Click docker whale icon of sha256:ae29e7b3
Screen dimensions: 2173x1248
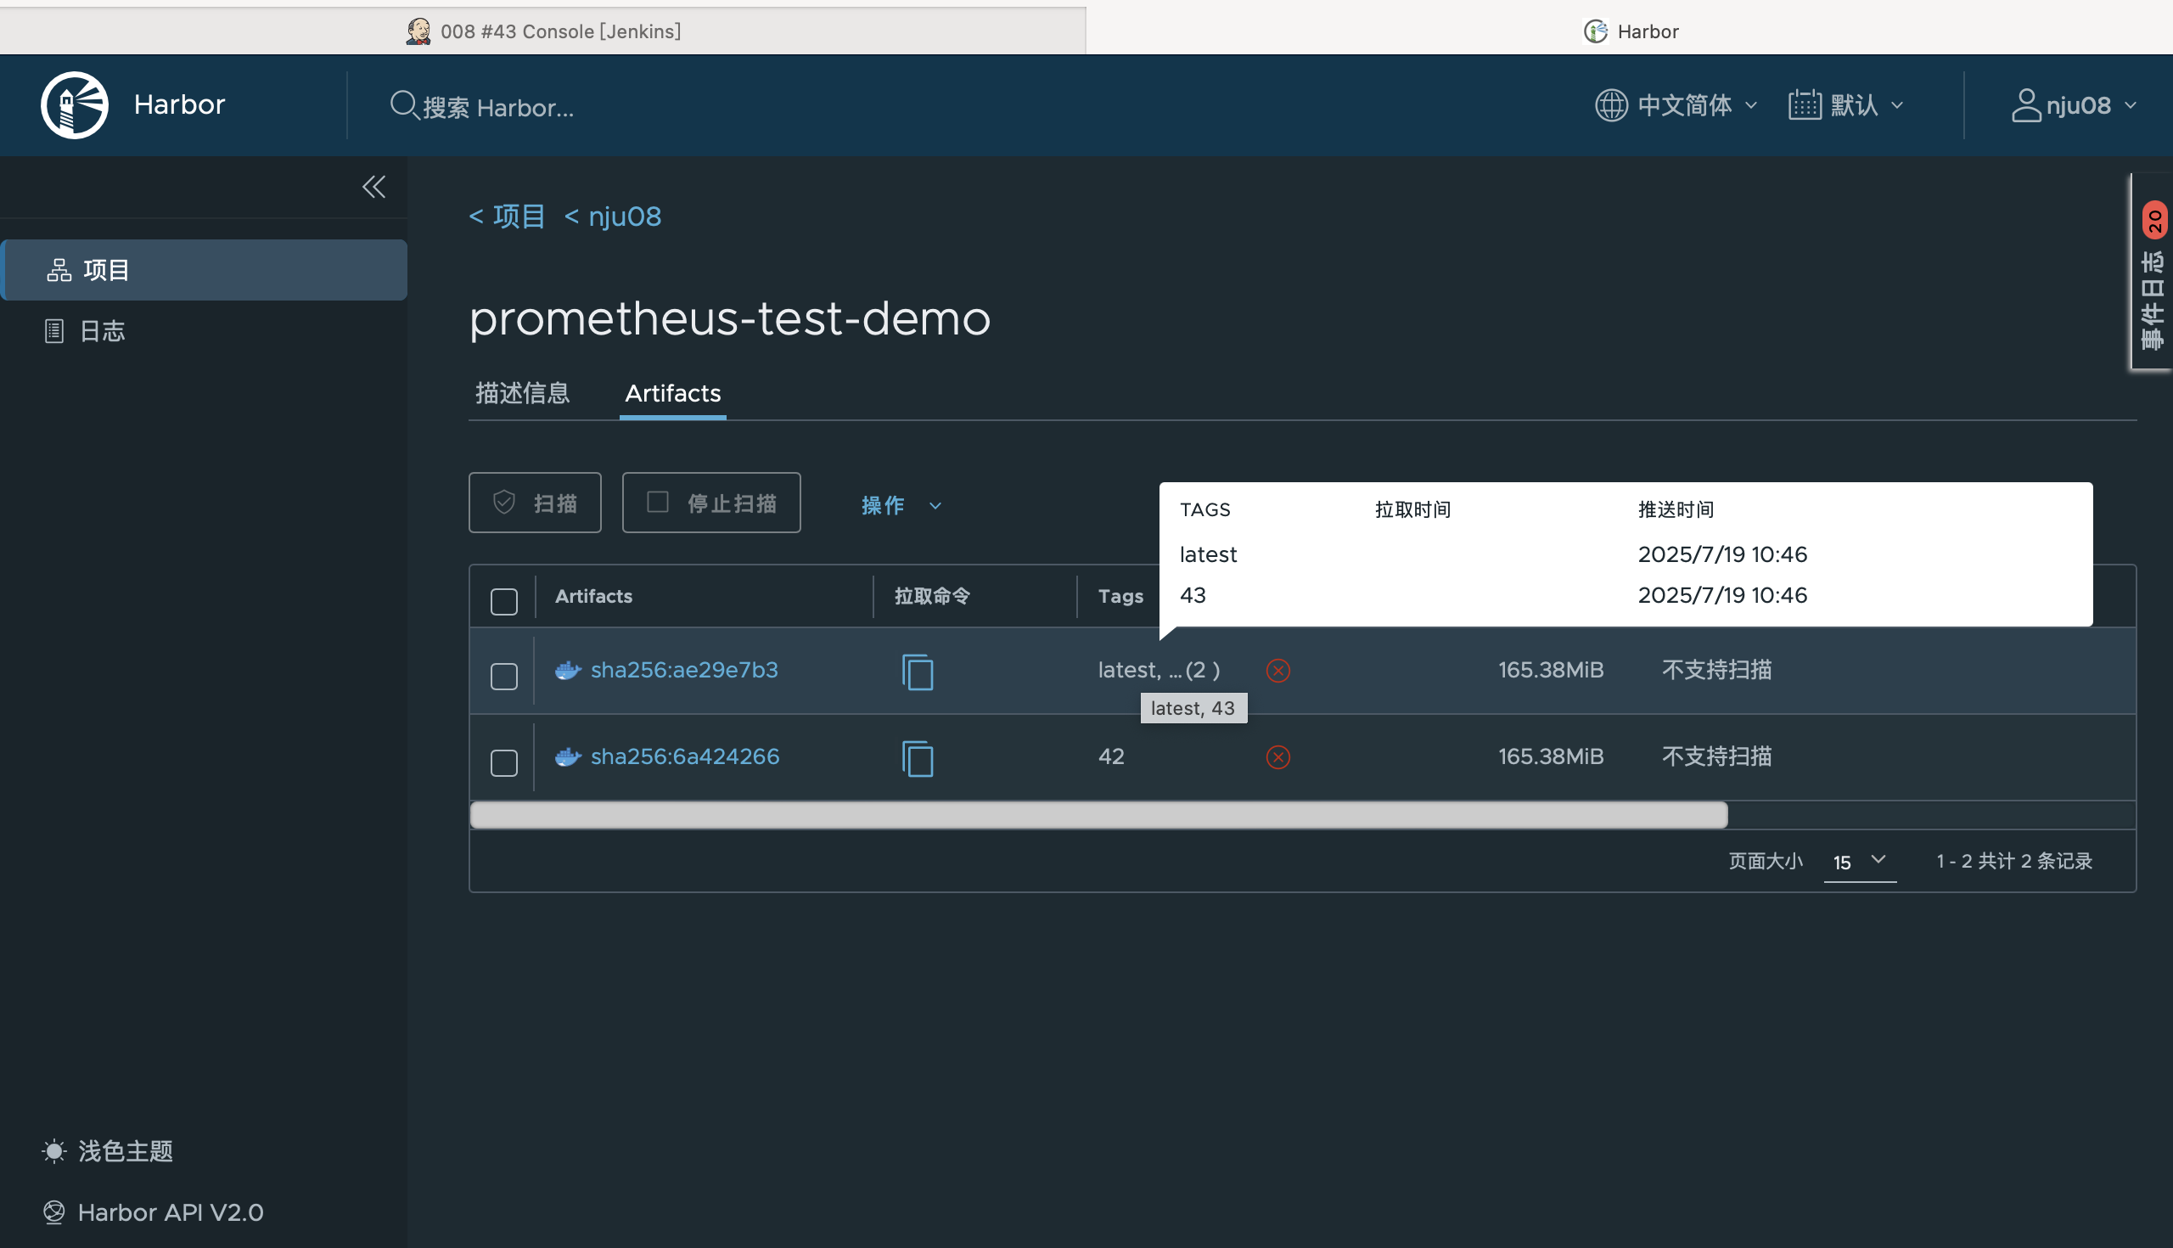(568, 671)
